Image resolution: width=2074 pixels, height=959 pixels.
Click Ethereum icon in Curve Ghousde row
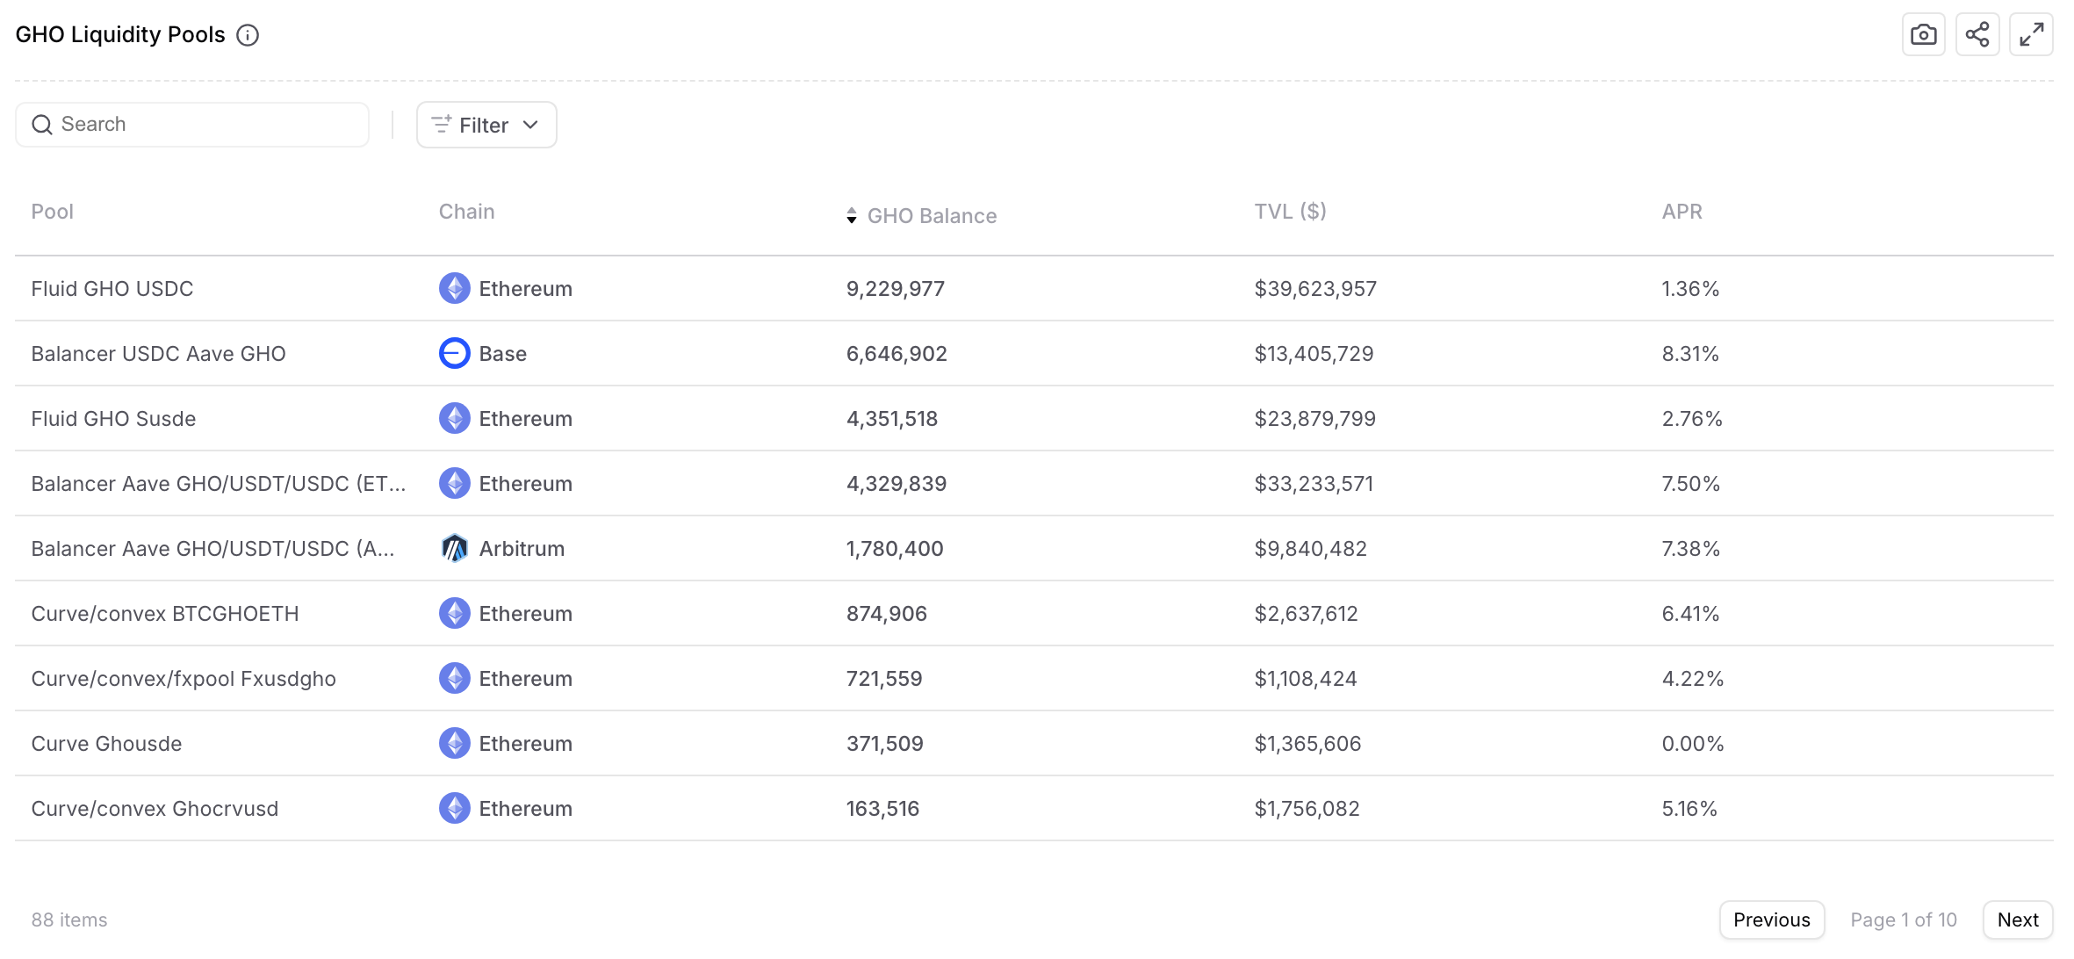[x=454, y=743]
